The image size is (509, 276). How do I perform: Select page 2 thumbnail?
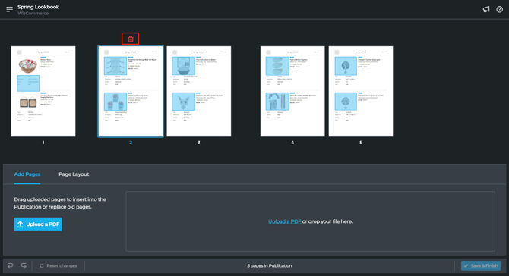pos(131,91)
